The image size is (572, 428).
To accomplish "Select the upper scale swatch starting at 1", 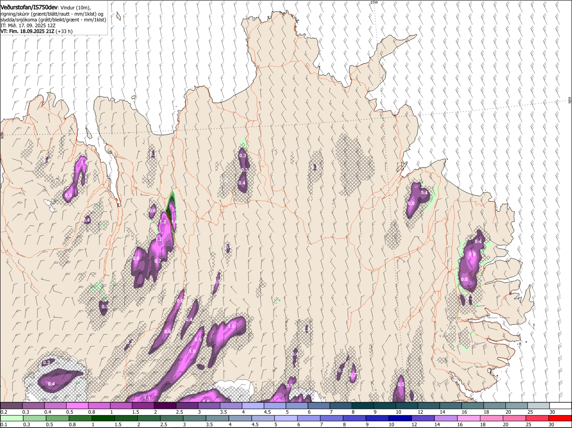I will [x=121, y=405].
